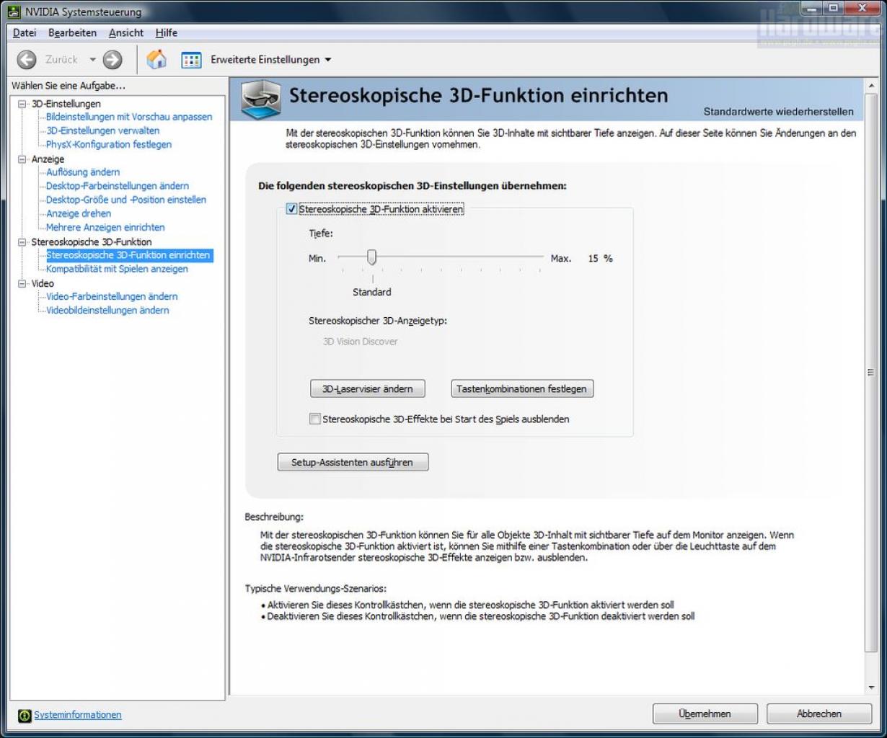Select Desktop-Größe und -Position einstellen
This screenshot has width=887, height=738.
tap(126, 200)
